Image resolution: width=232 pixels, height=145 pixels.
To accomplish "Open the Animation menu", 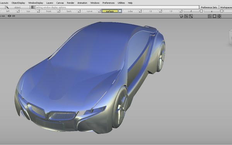I will click(82, 3).
